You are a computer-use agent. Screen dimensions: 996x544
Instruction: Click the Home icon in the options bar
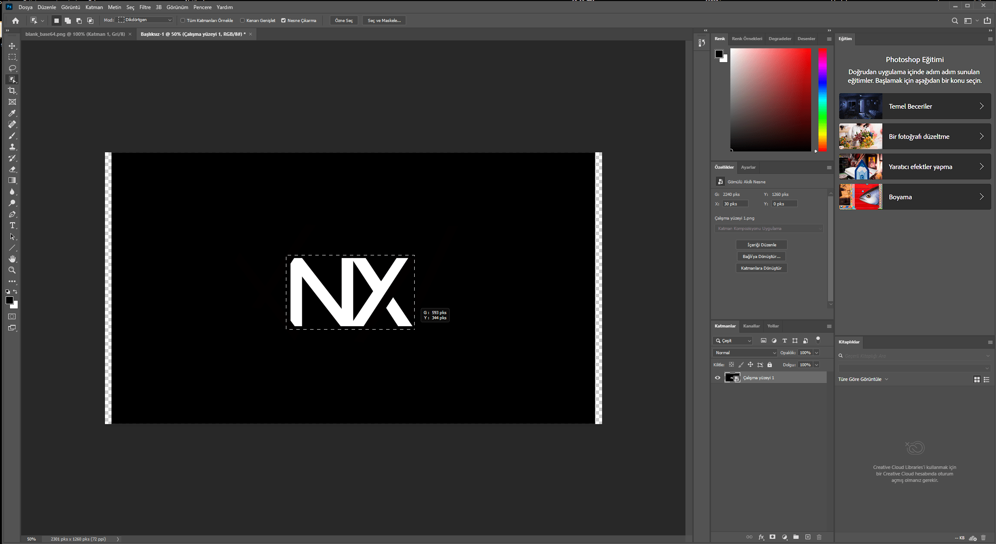[16, 20]
